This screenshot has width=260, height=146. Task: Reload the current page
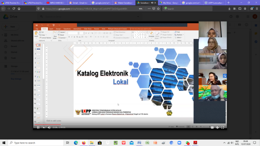pyautogui.click(x=14, y=9)
